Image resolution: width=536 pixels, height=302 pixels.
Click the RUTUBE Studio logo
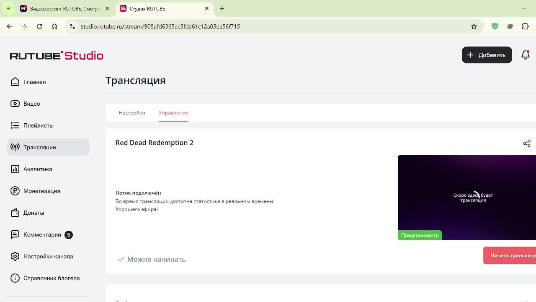point(57,55)
